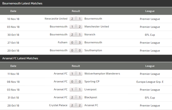The width and height of the screenshot is (172, 110).
Task: Open the Crystal Palace 2:2 Arsenal score
Action: [x=76, y=105]
